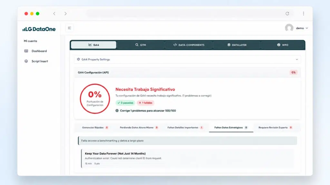
Task: Click Mi cuenta sidebar heading
Action: (30, 41)
